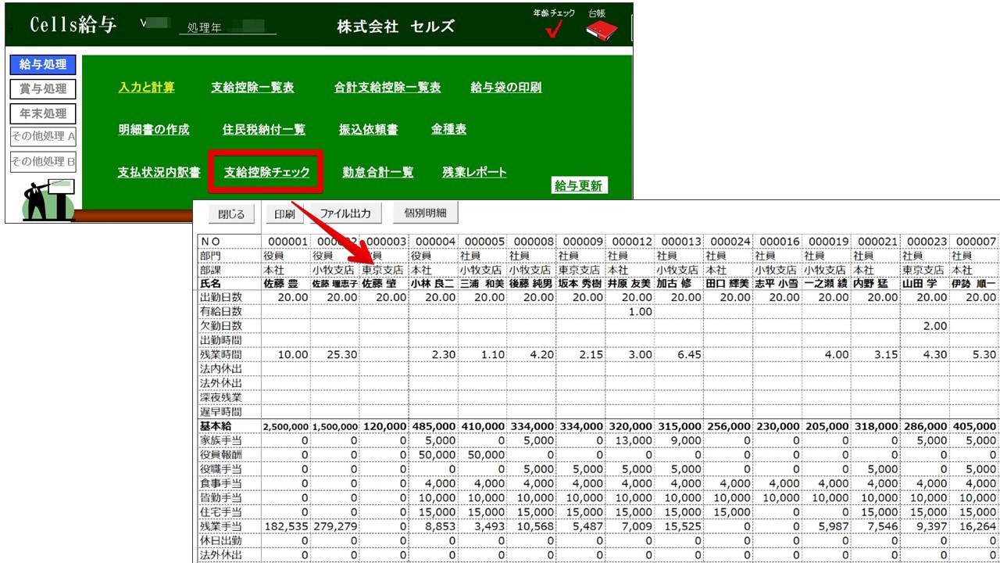1000x563 pixels.
Task: Switch to the 賞与処理 tab
Action: coord(43,89)
